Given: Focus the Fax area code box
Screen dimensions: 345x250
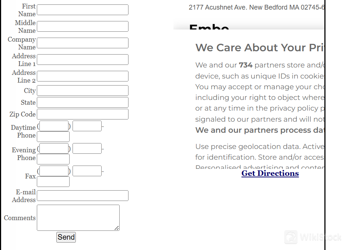Looking at the screenshot, I should click(x=54, y=171).
